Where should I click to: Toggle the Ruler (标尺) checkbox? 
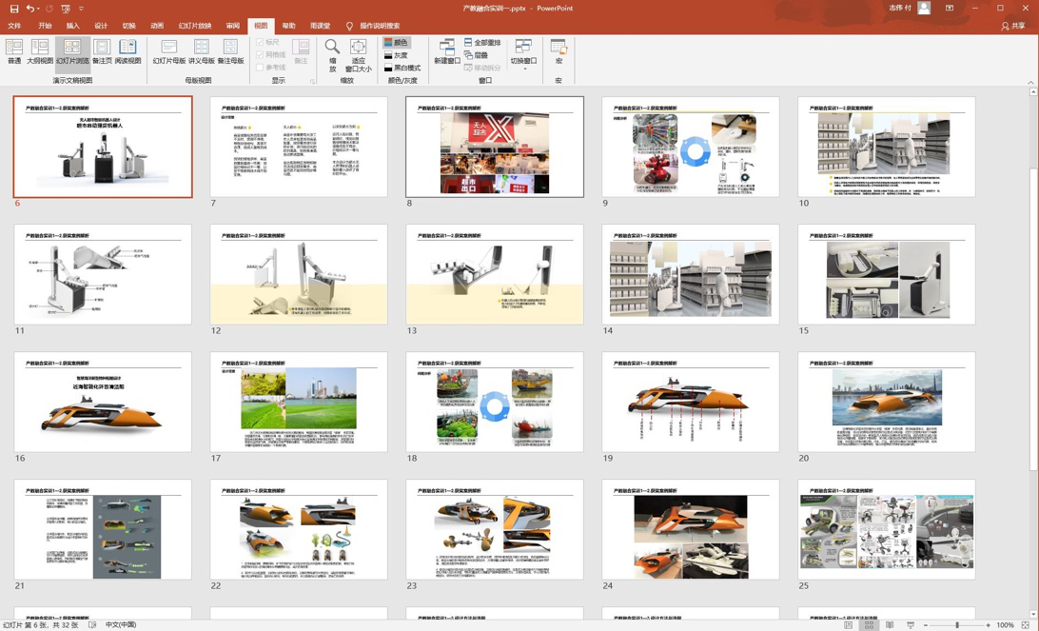[260, 43]
